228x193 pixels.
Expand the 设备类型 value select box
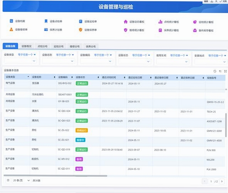pyautogui.click(x=20, y=61)
